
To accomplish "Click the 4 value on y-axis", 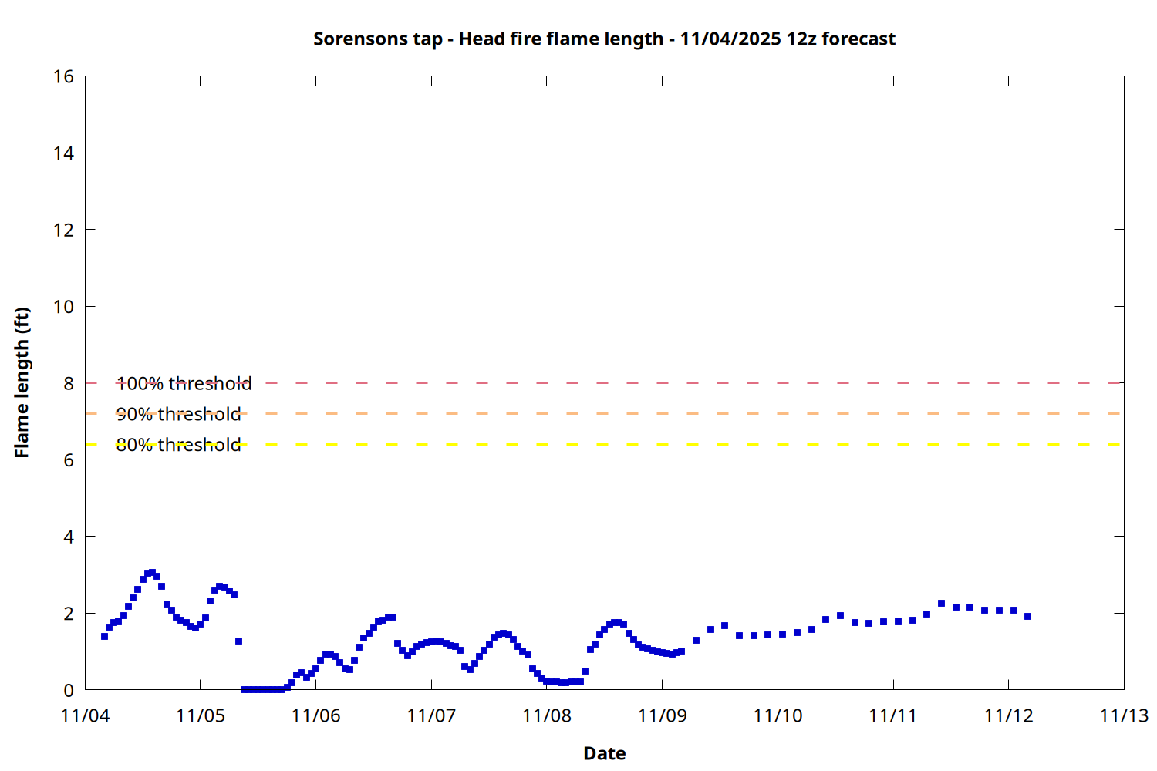I will point(69,537).
